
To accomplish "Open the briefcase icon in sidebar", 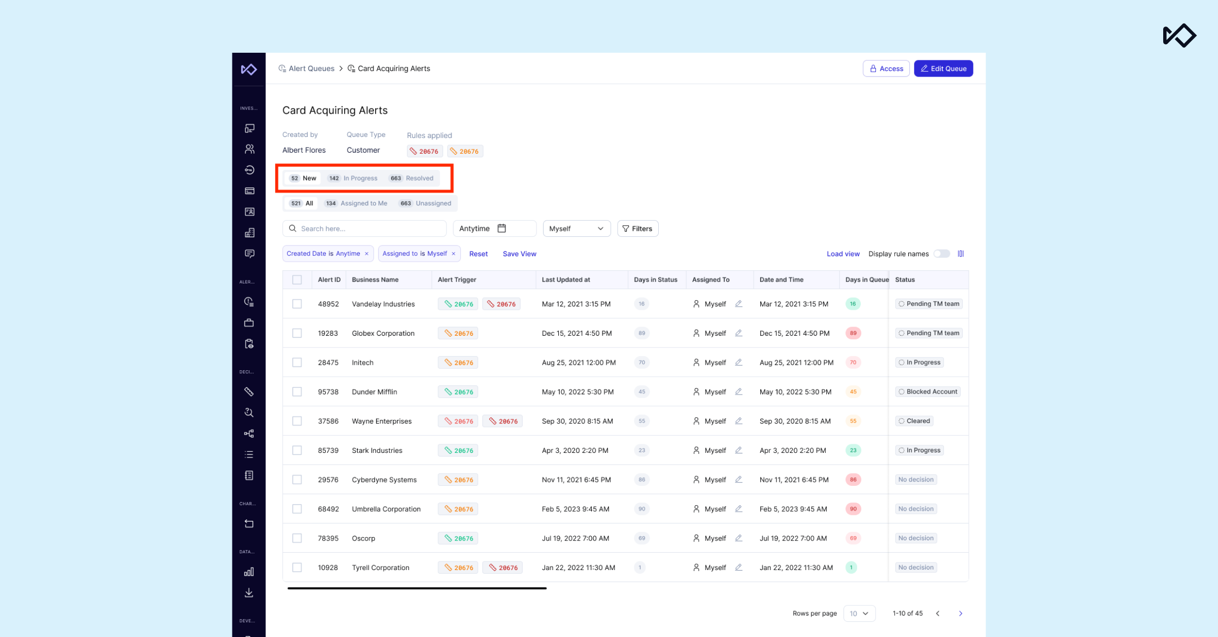I will click(249, 323).
